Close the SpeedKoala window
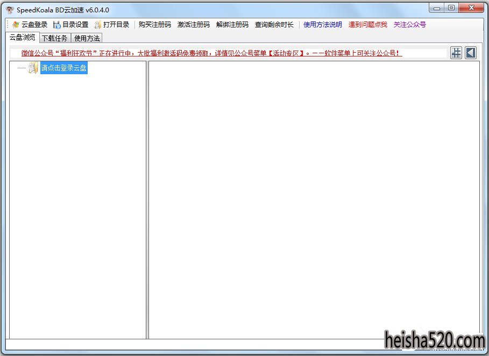Viewport: 489px width, 356px height. [x=471, y=8]
